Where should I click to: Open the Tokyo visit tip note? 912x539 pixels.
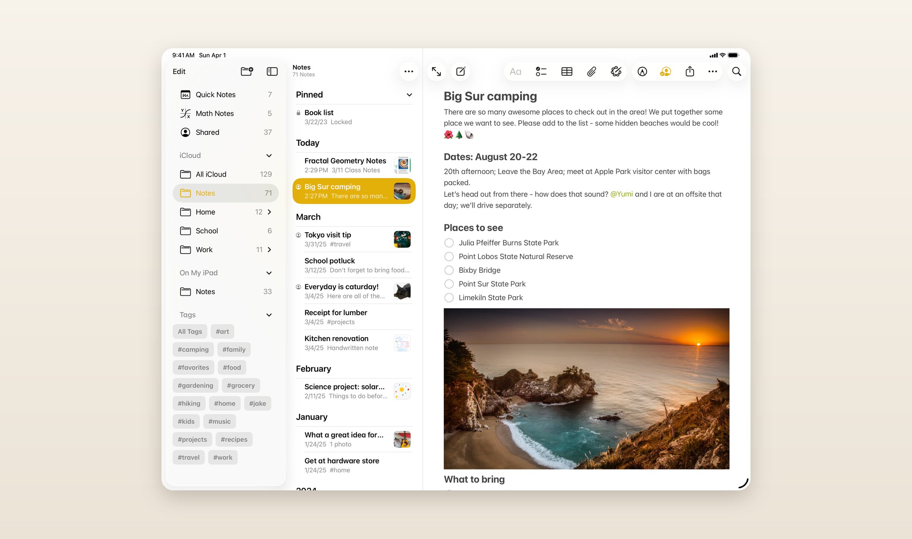pyautogui.click(x=354, y=239)
